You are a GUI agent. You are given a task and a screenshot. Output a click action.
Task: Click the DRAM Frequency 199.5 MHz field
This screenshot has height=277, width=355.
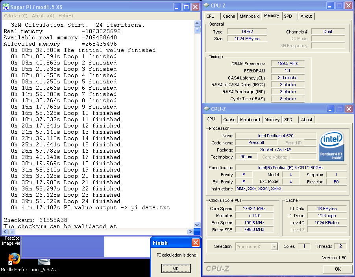[288, 64]
